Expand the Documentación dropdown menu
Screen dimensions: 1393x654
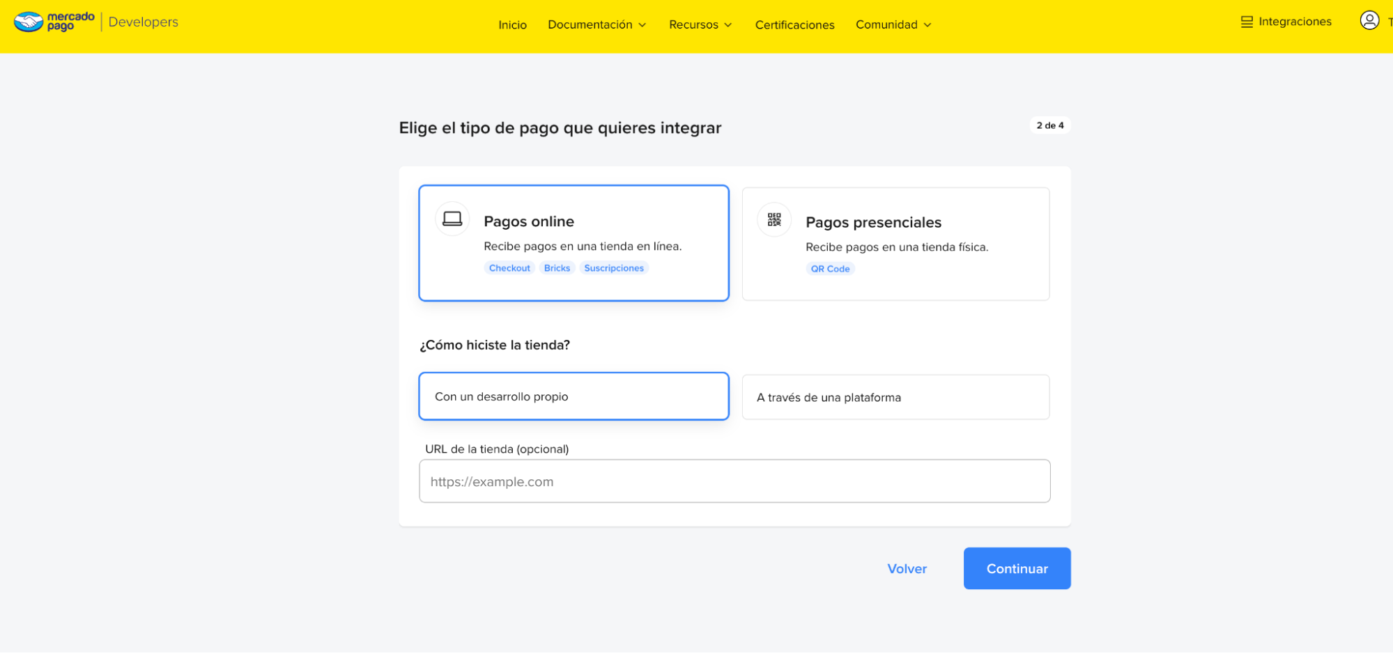point(597,24)
